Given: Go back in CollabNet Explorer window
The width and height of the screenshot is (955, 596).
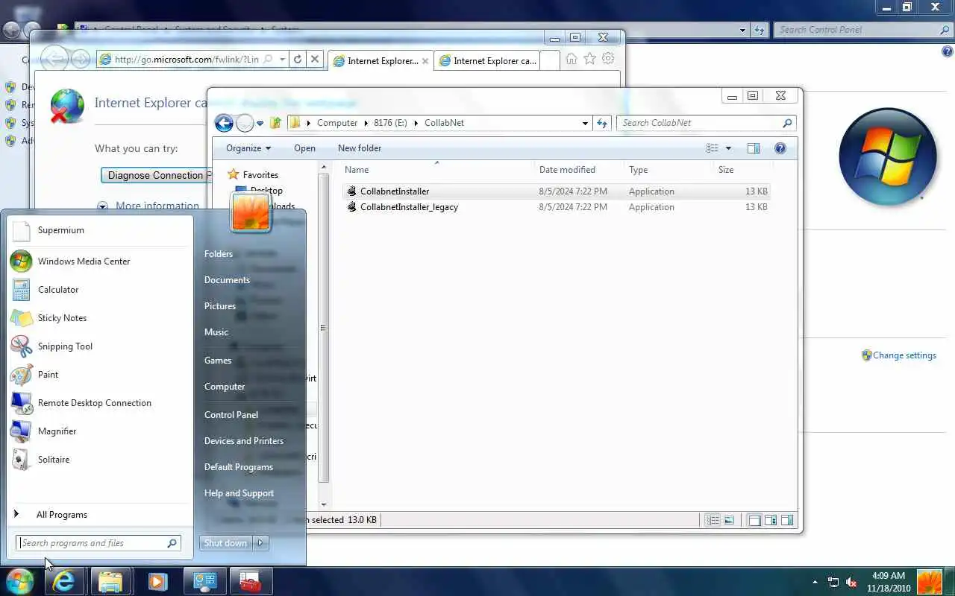Looking at the screenshot, I should 224,123.
